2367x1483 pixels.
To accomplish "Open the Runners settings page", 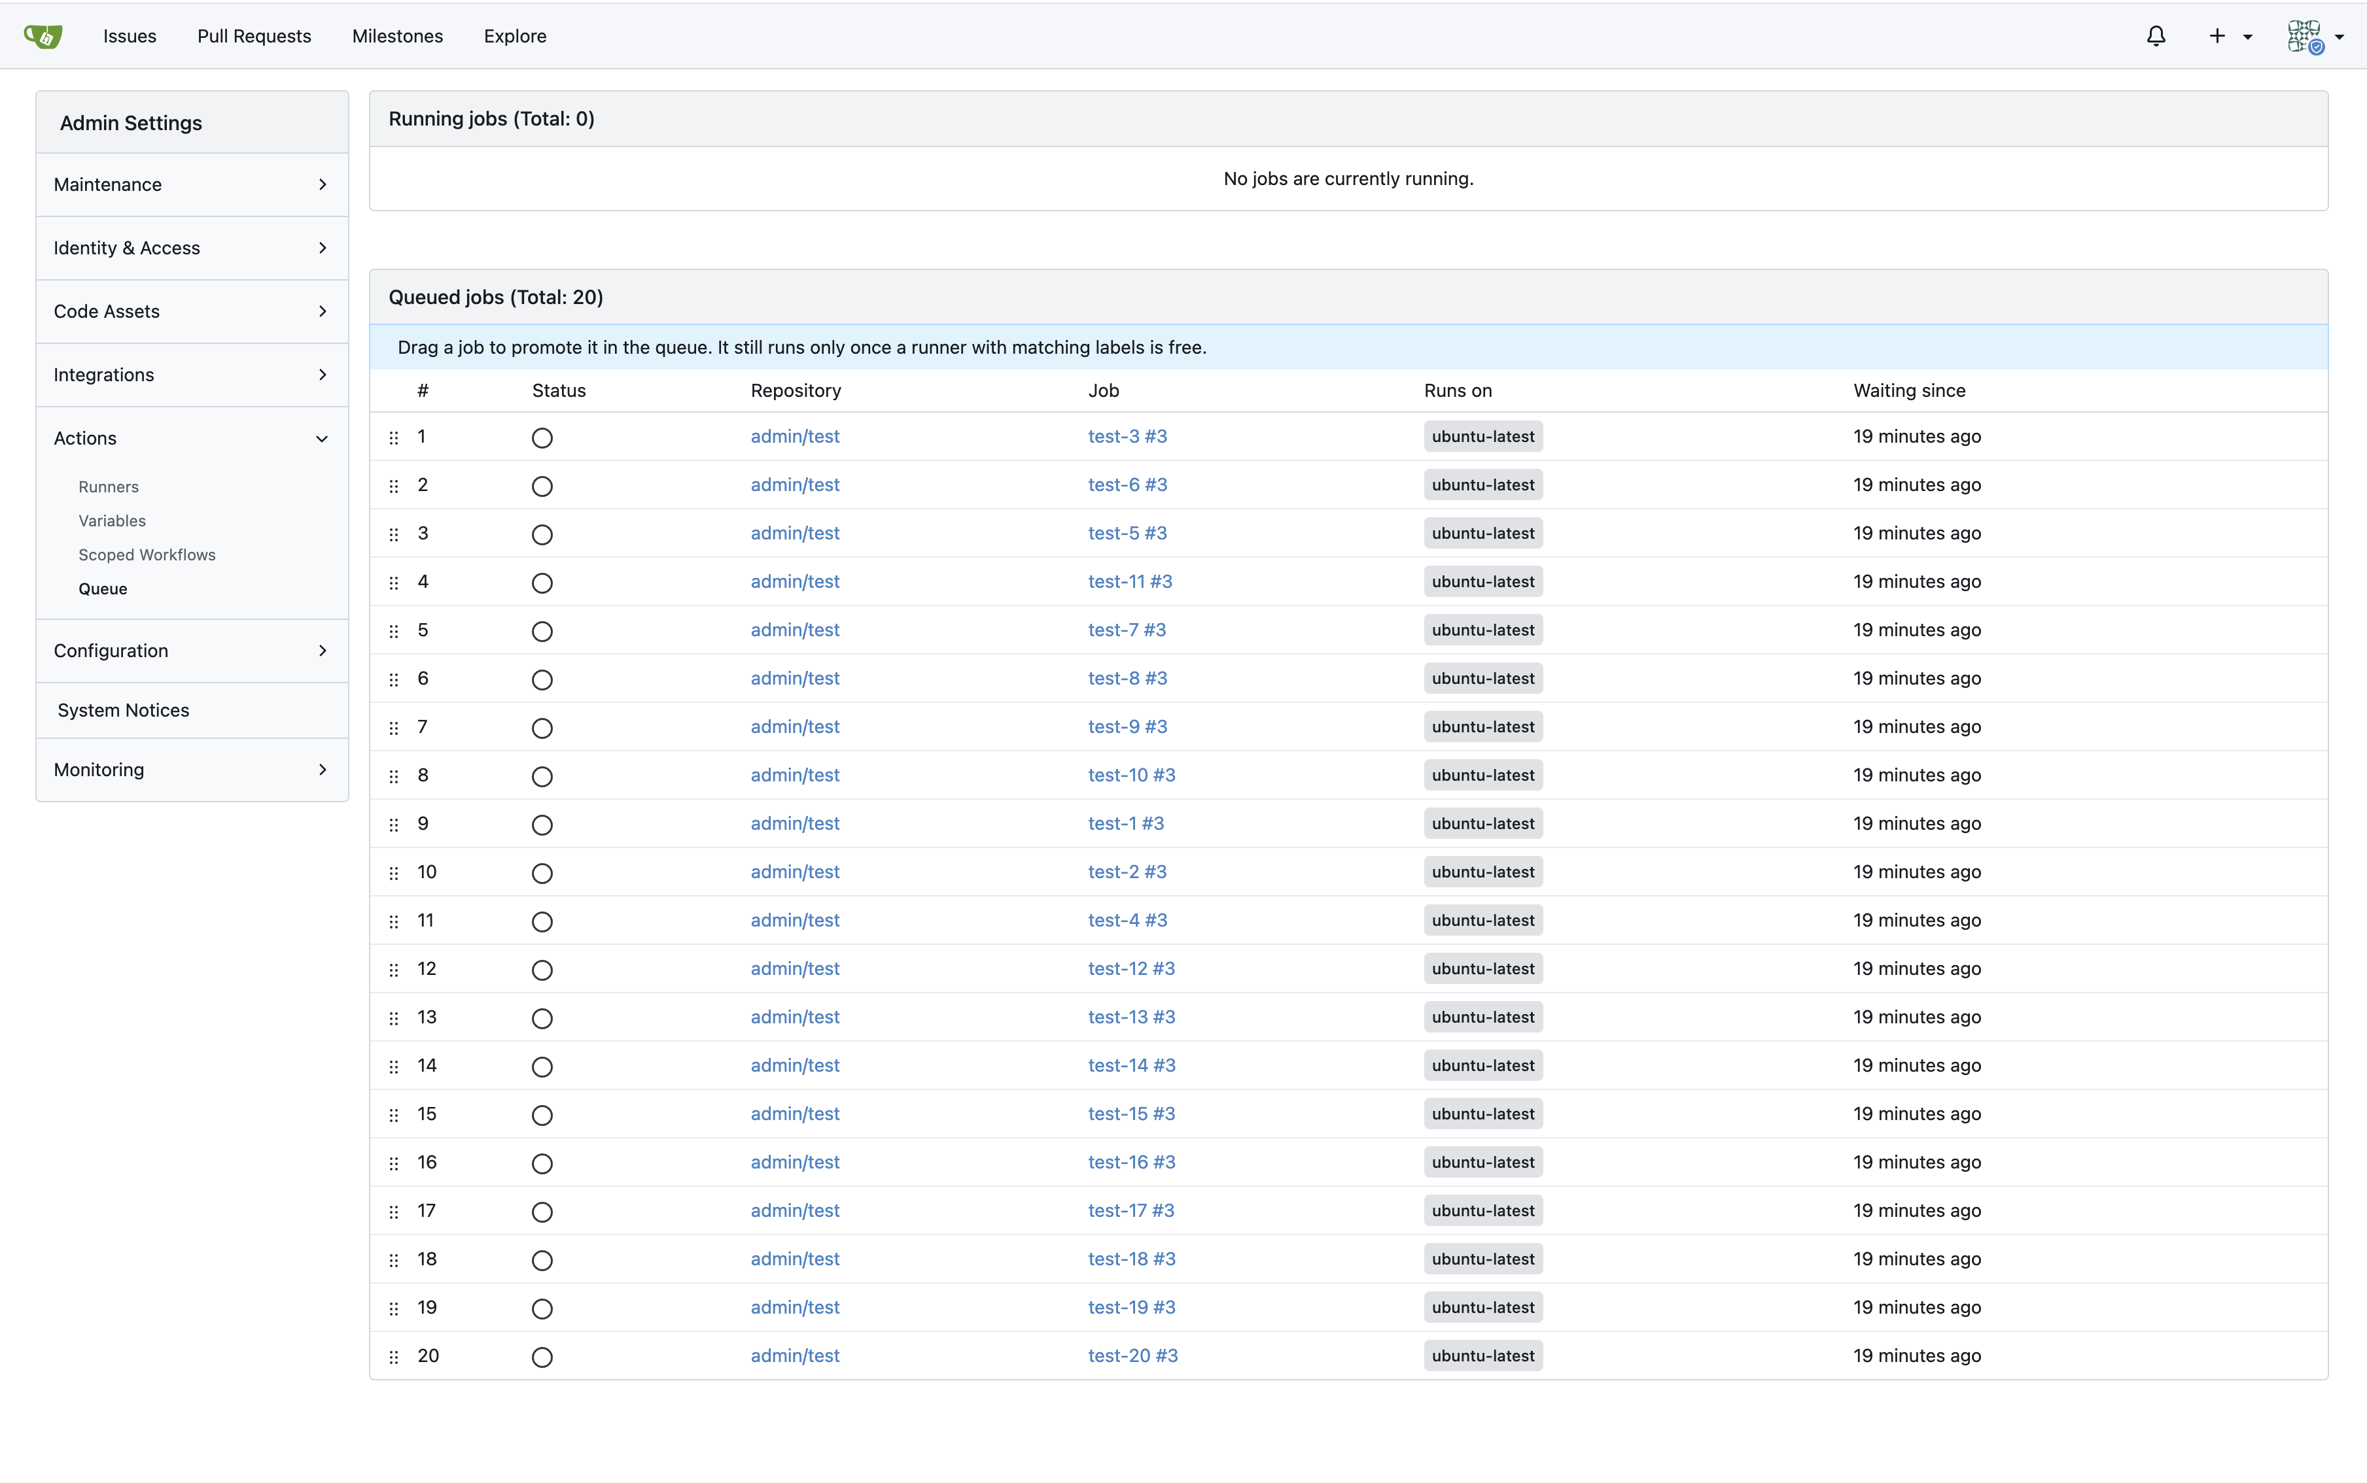I will [x=109, y=486].
